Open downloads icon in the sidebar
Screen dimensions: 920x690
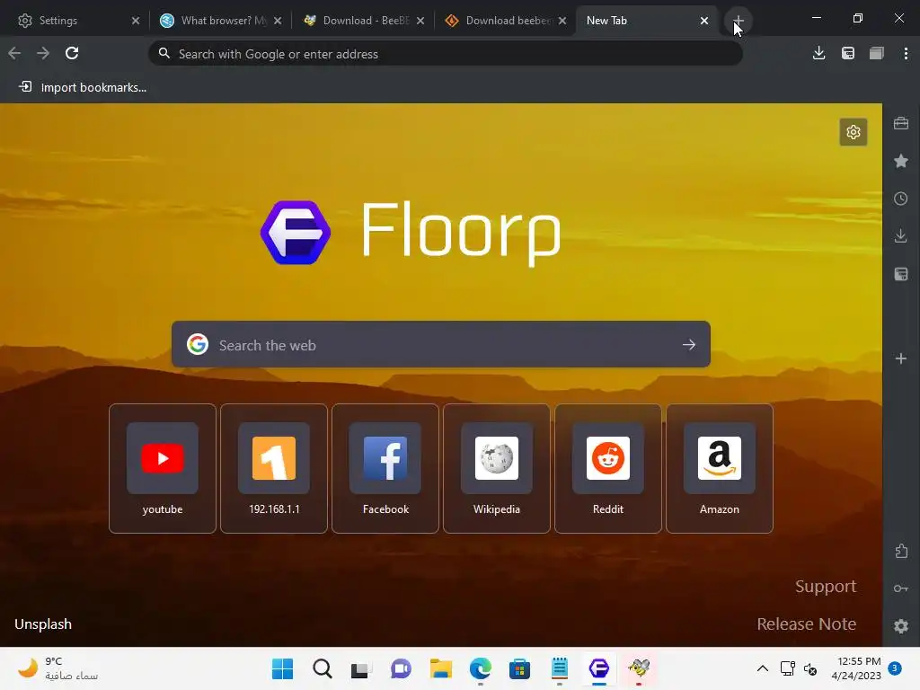pos(900,236)
